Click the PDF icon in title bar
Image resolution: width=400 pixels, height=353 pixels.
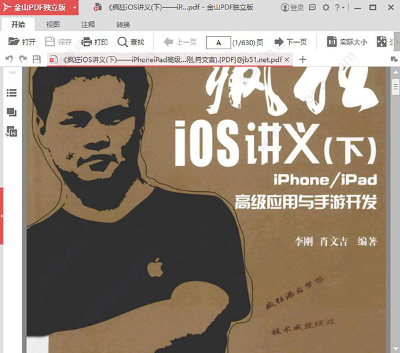click(x=97, y=7)
